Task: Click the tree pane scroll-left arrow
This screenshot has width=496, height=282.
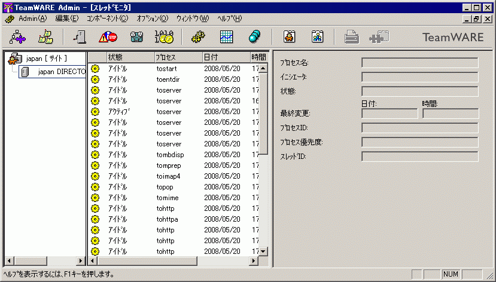Action: tap(9, 261)
